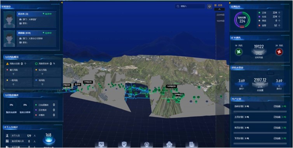
Task: Click the first leader's name card header
Action: click(37, 14)
